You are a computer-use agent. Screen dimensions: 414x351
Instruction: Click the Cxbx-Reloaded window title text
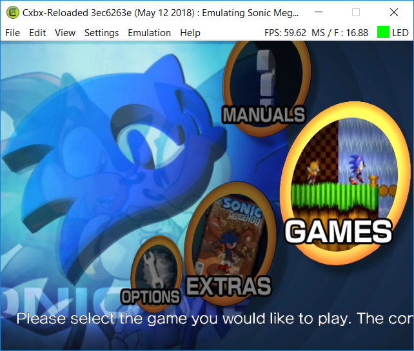click(x=161, y=13)
